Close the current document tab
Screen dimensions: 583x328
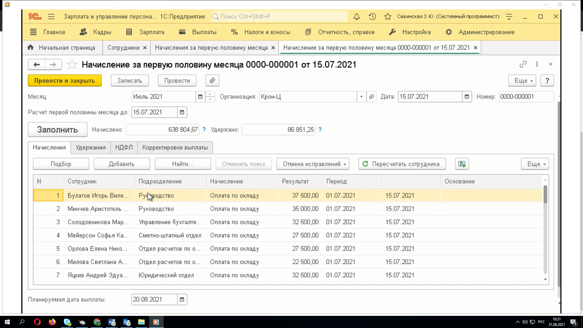pos(476,48)
